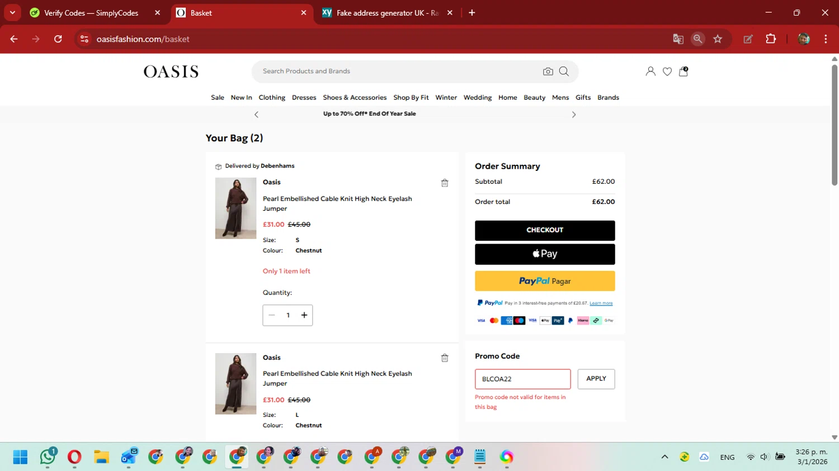The image size is (839, 471).
Task: Open the Winter menu
Action: (x=446, y=98)
